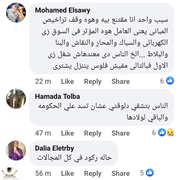
Task: Click the blue like reaction on Hamada Tolba's comment
Action: click(162, 132)
